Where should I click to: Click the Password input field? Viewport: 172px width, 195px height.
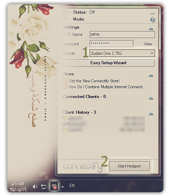(x=111, y=44)
